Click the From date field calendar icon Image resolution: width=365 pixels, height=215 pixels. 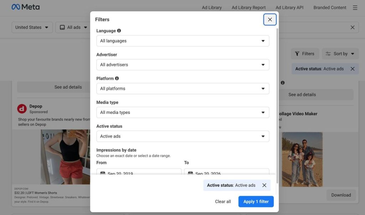(103, 173)
